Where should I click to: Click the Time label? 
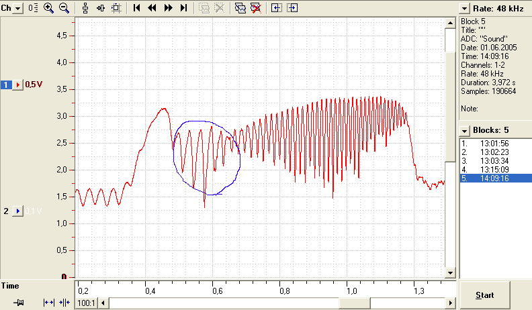point(10,286)
